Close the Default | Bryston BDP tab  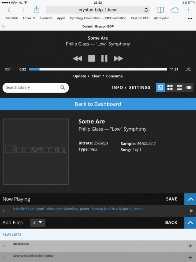[4, 27]
